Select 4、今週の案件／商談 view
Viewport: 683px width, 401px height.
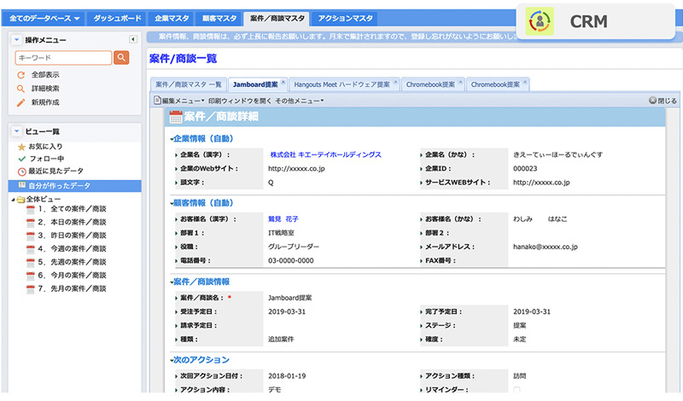[72, 249]
